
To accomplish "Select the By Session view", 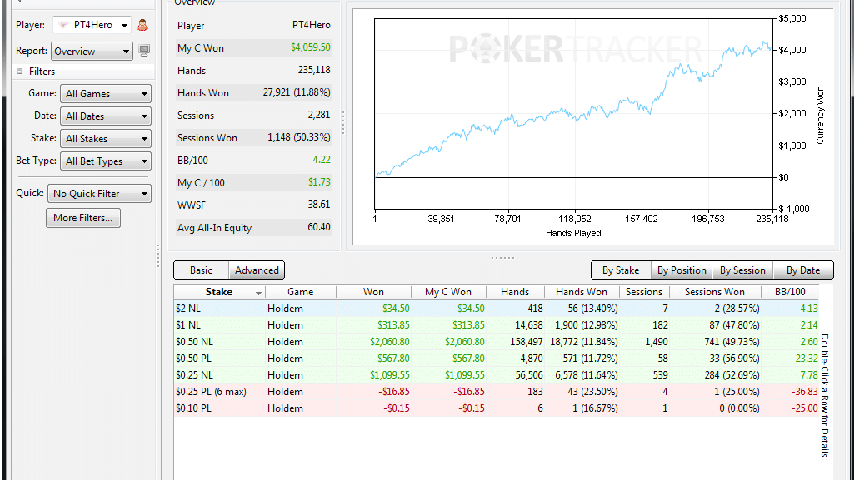I will point(742,270).
